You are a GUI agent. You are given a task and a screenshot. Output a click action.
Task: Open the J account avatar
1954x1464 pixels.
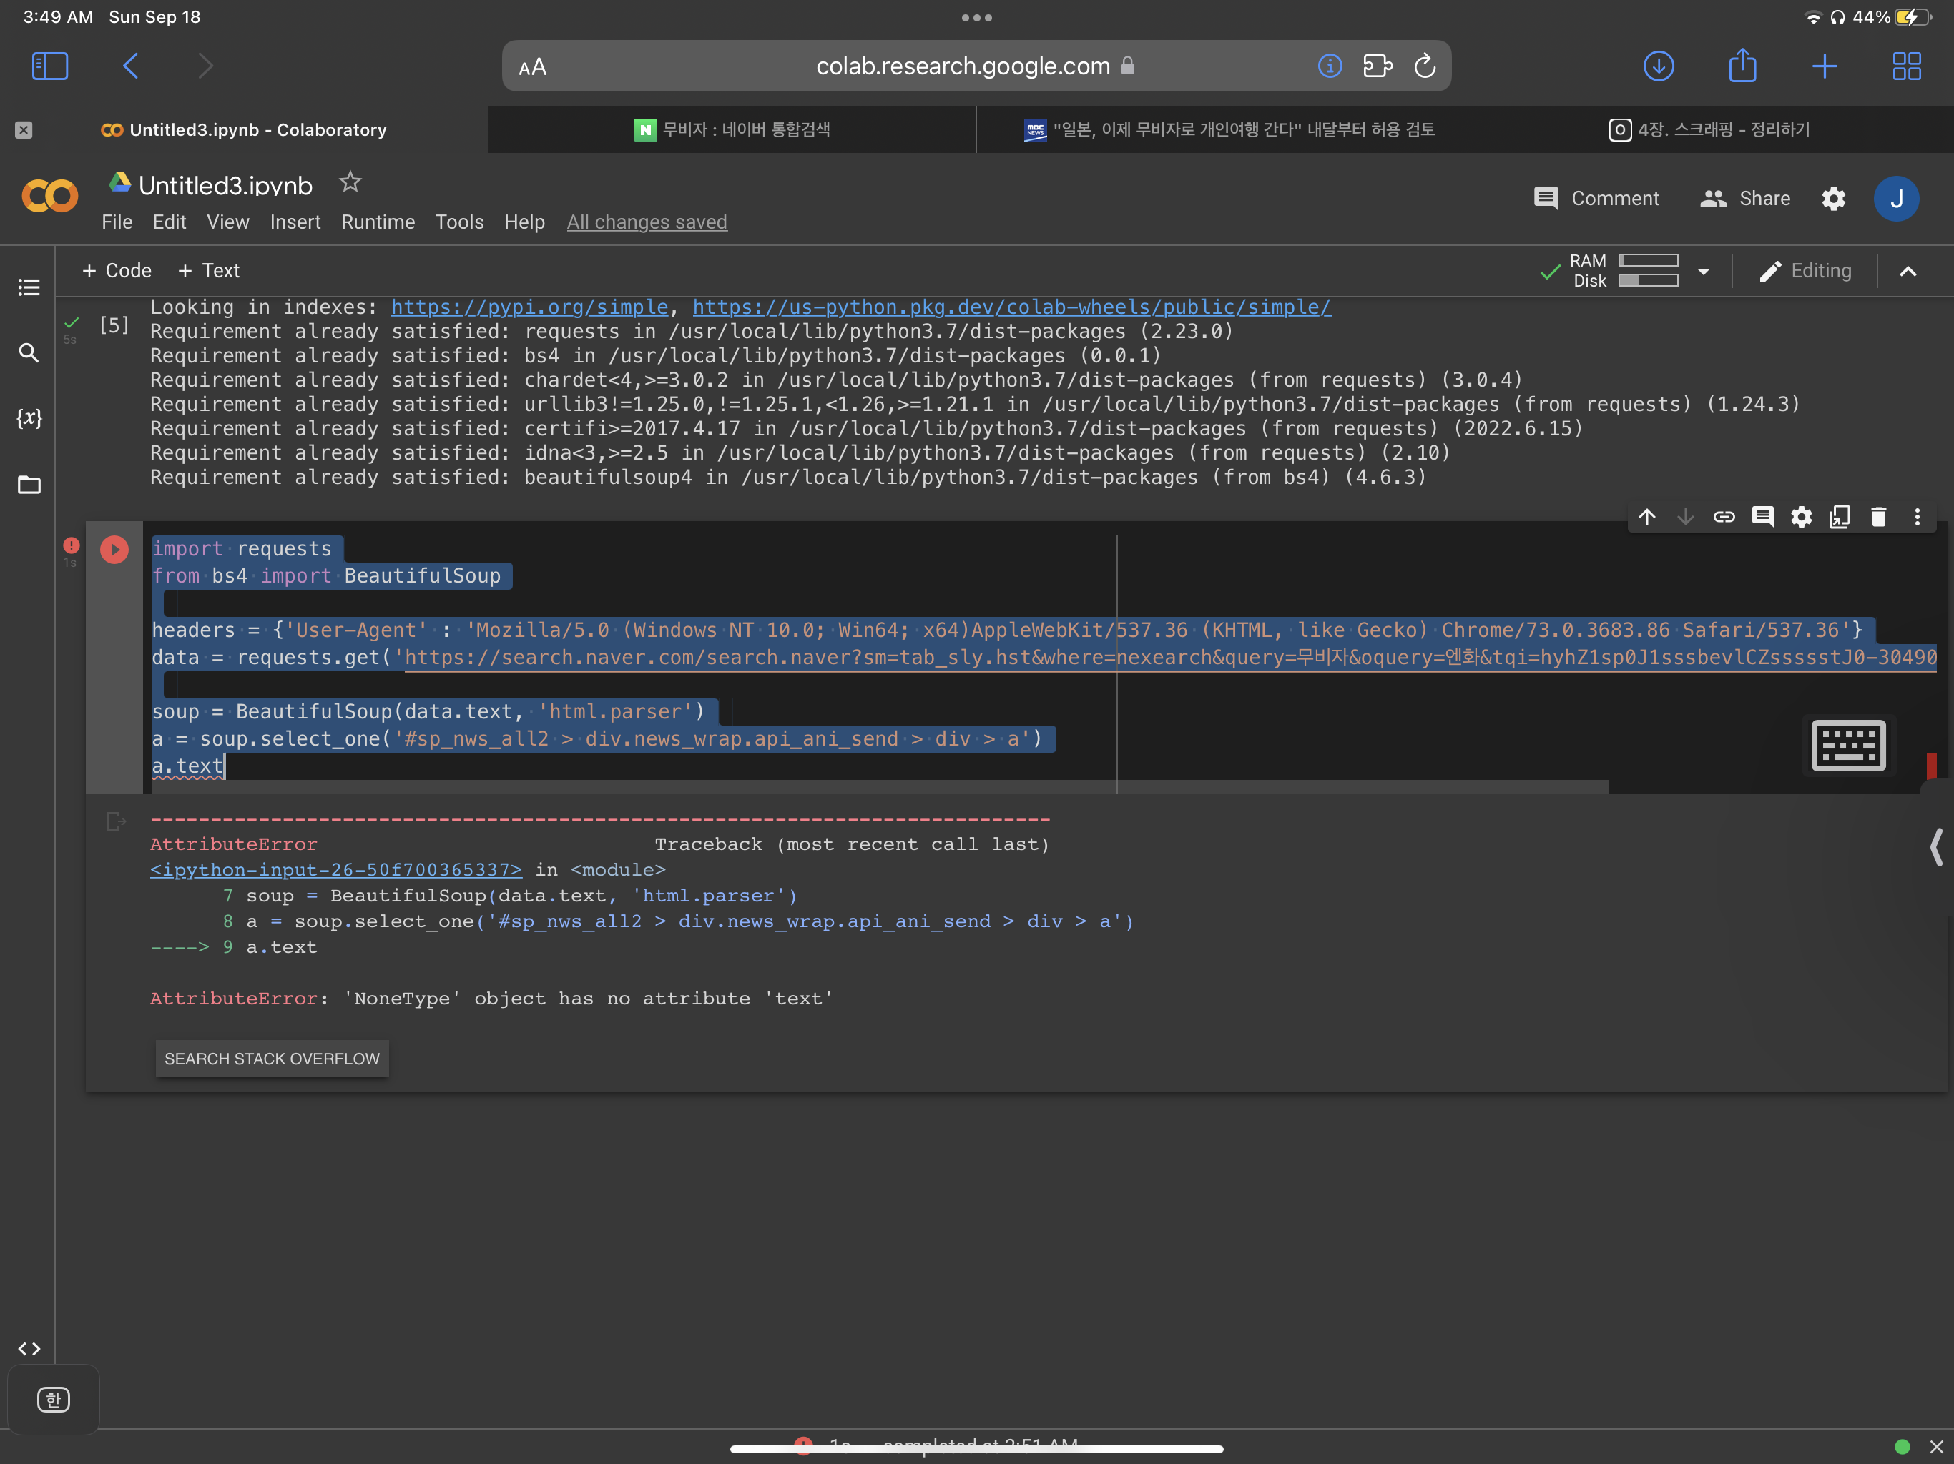(1895, 199)
